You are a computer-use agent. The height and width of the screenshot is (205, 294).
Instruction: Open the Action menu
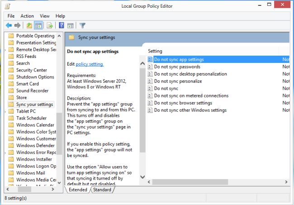27,16
